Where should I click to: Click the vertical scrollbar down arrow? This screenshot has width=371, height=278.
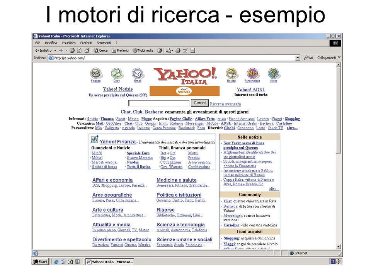tap(339, 247)
